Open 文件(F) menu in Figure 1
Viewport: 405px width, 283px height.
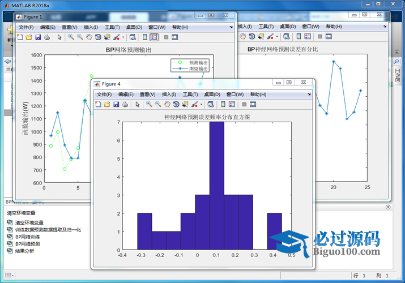pyautogui.click(x=26, y=27)
